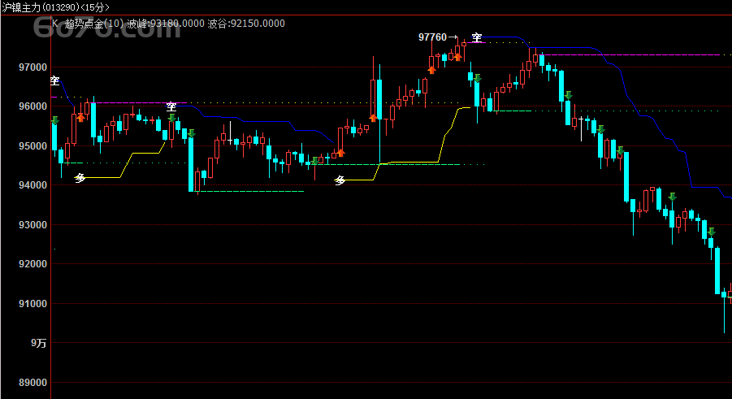Click the 92000 price axis label

32,264
